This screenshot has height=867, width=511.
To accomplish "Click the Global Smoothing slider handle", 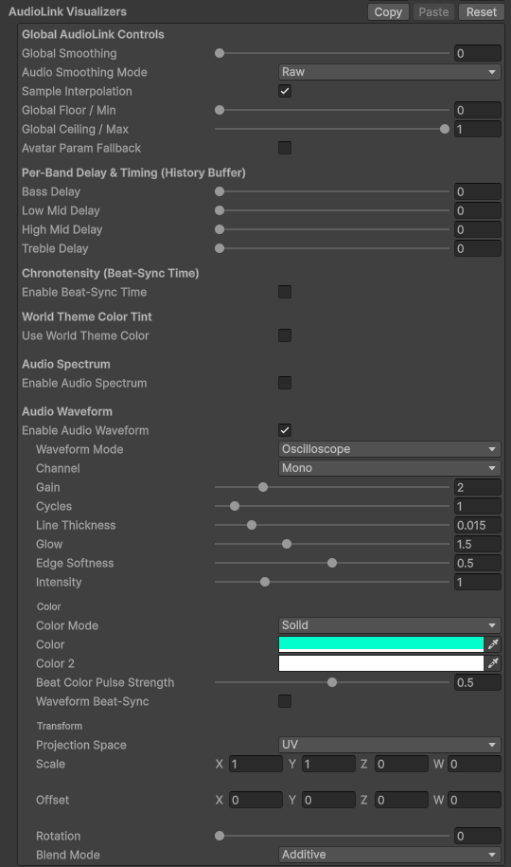I will tap(220, 53).
